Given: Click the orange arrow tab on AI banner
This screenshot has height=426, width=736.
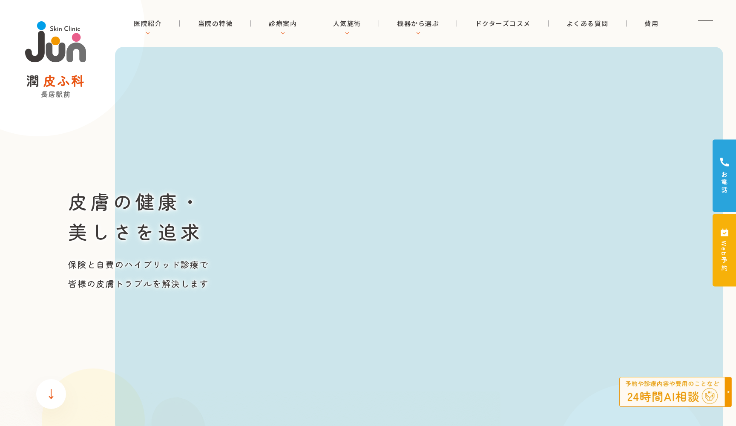Looking at the screenshot, I should pyautogui.click(x=728, y=392).
